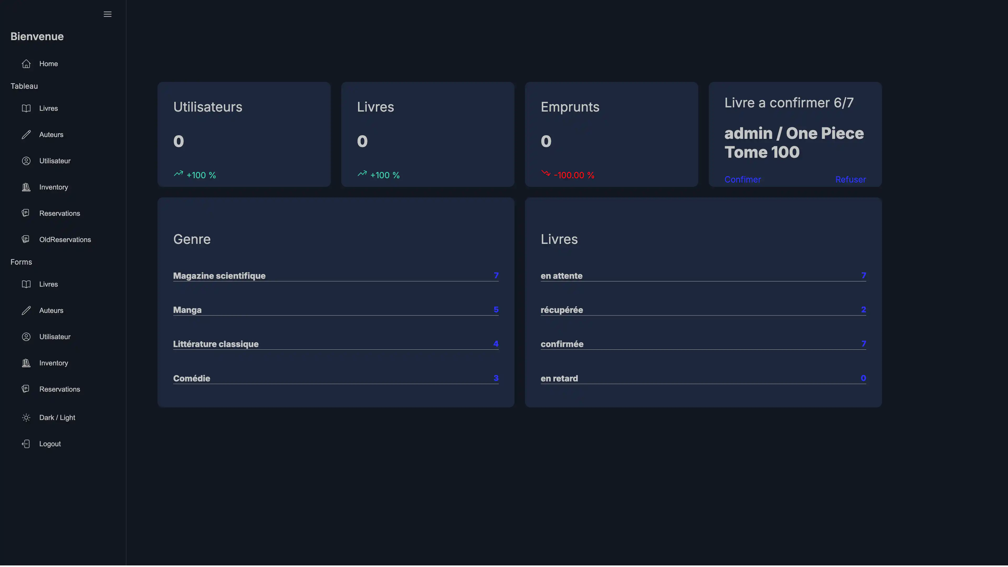Collapse the sidebar with the hamburger icon
The width and height of the screenshot is (1008, 567).
coord(107,14)
